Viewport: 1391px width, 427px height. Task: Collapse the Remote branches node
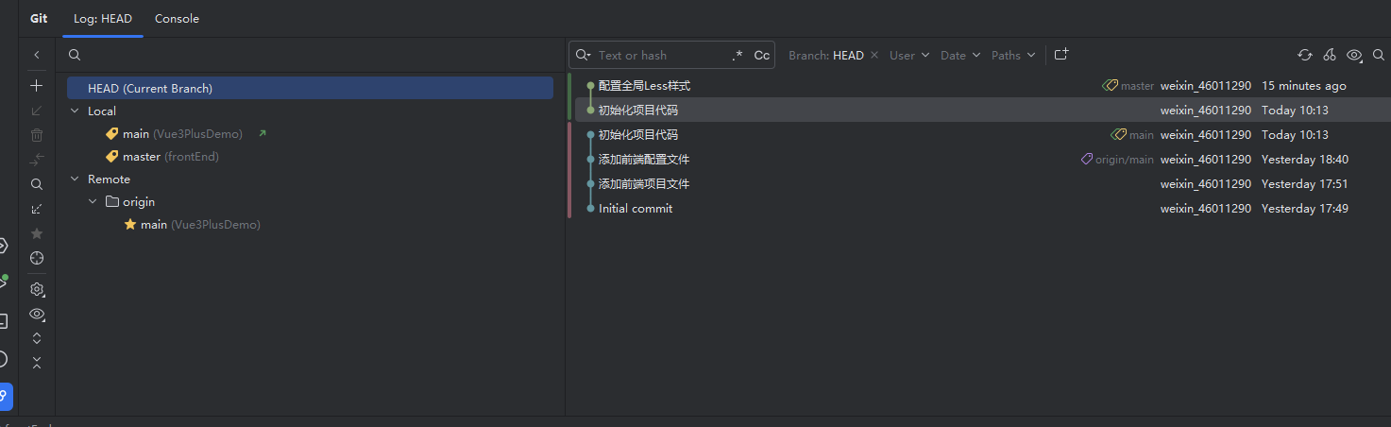point(76,179)
